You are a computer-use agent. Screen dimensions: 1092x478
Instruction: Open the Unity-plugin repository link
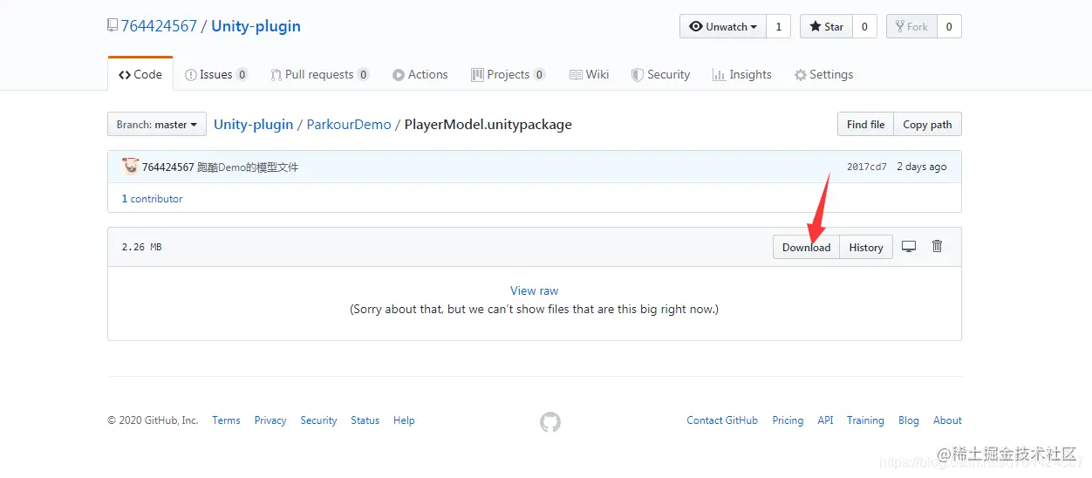[256, 26]
